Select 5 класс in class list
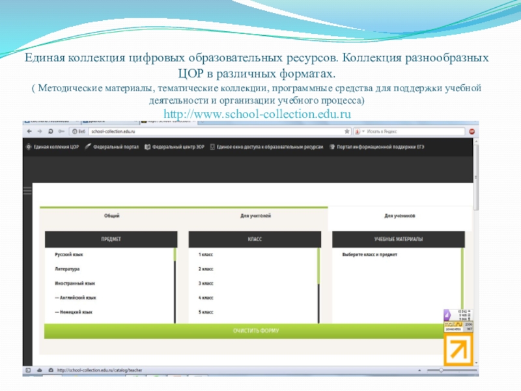This screenshot has height=391, width=521. point(206,312)
